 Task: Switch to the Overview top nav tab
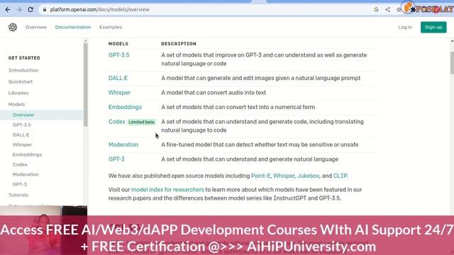point(36,27)
